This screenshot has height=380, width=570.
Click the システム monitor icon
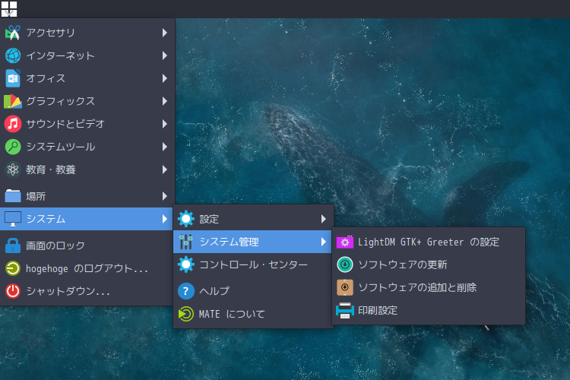tap(13, 219)
